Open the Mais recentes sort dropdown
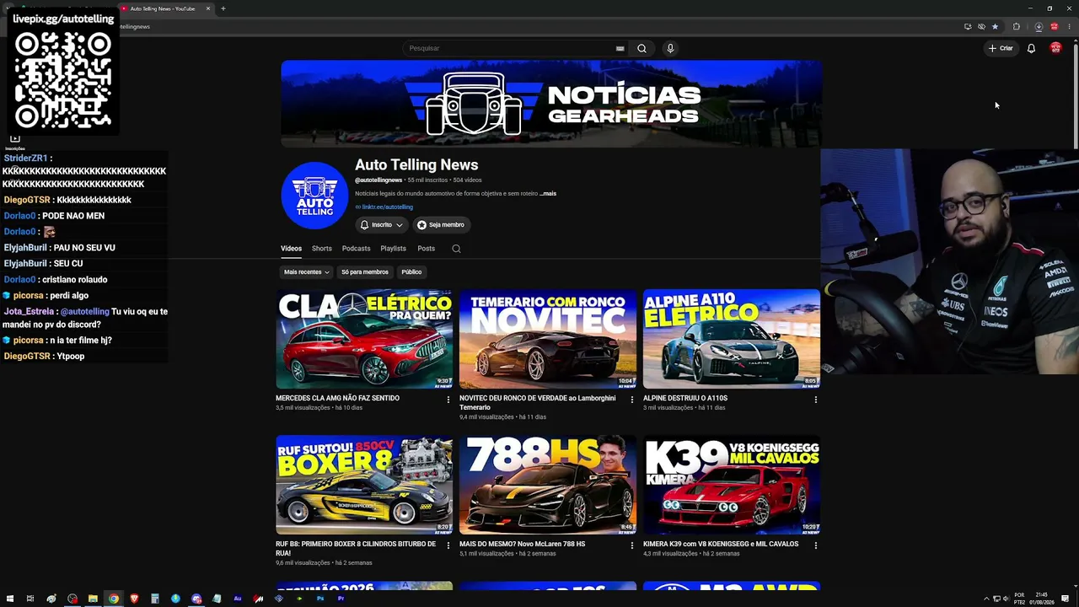This screenshot has width=1079, height=607. [x=306, y=272]
